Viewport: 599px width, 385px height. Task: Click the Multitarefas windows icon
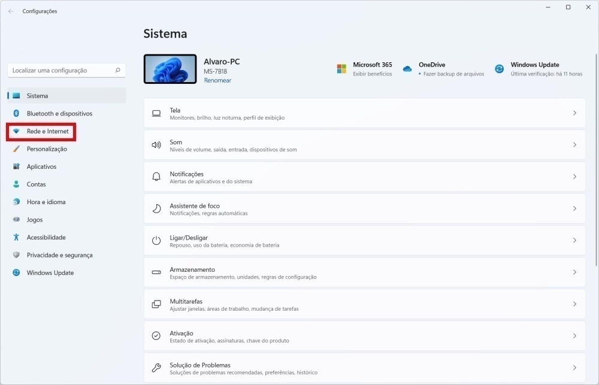156,304
